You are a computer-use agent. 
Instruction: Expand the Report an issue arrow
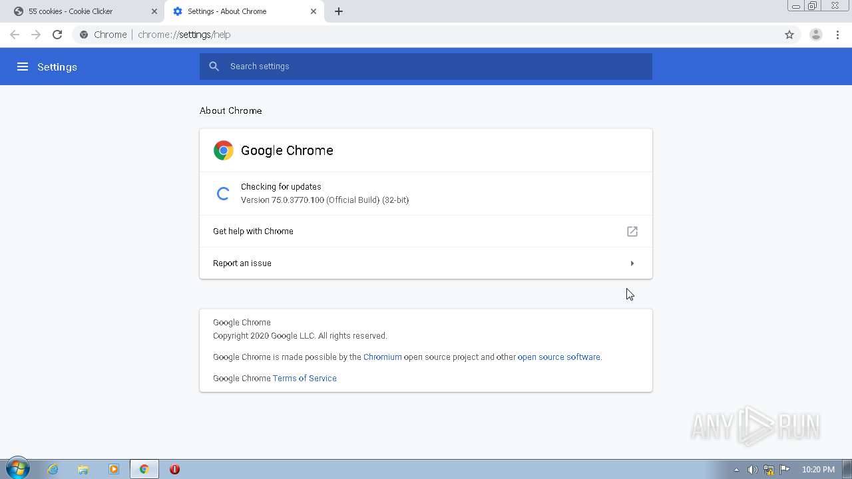pyautogui.click(x=632, y=263)
